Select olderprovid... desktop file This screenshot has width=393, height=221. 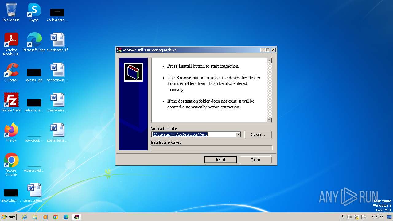pos(34,165)
